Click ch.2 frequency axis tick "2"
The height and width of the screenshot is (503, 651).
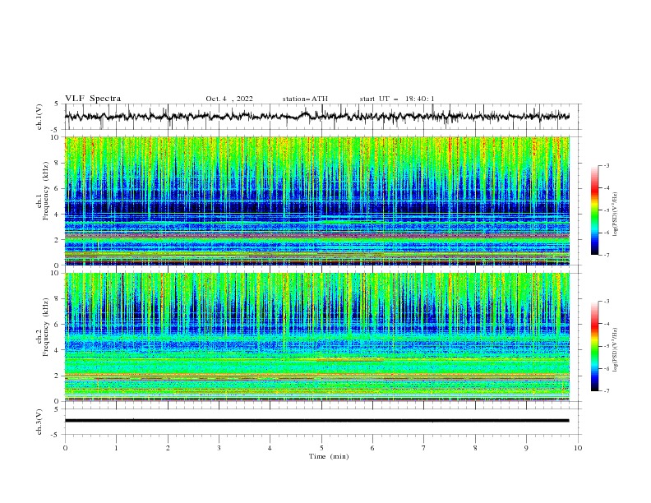coord(58,376)
